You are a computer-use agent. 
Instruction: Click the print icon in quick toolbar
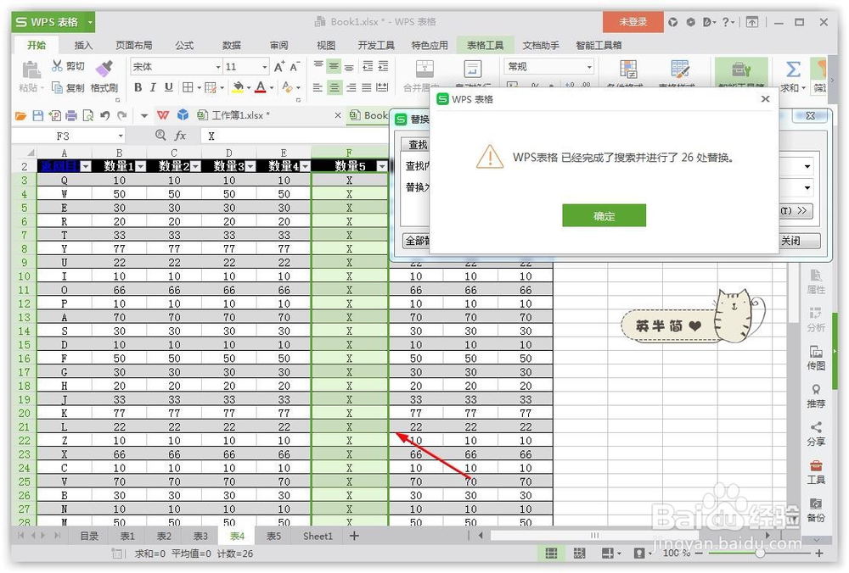[x=71, y=115]
